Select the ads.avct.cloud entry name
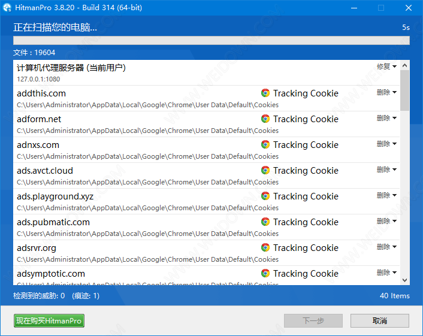423x336 pixels. point(45,171)
